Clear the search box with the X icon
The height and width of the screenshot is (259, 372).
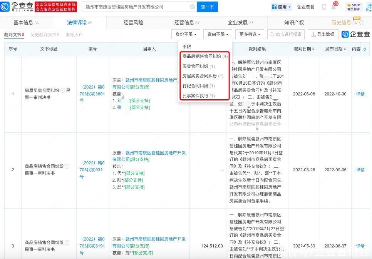pyautogui.click(x=193, y=7)
